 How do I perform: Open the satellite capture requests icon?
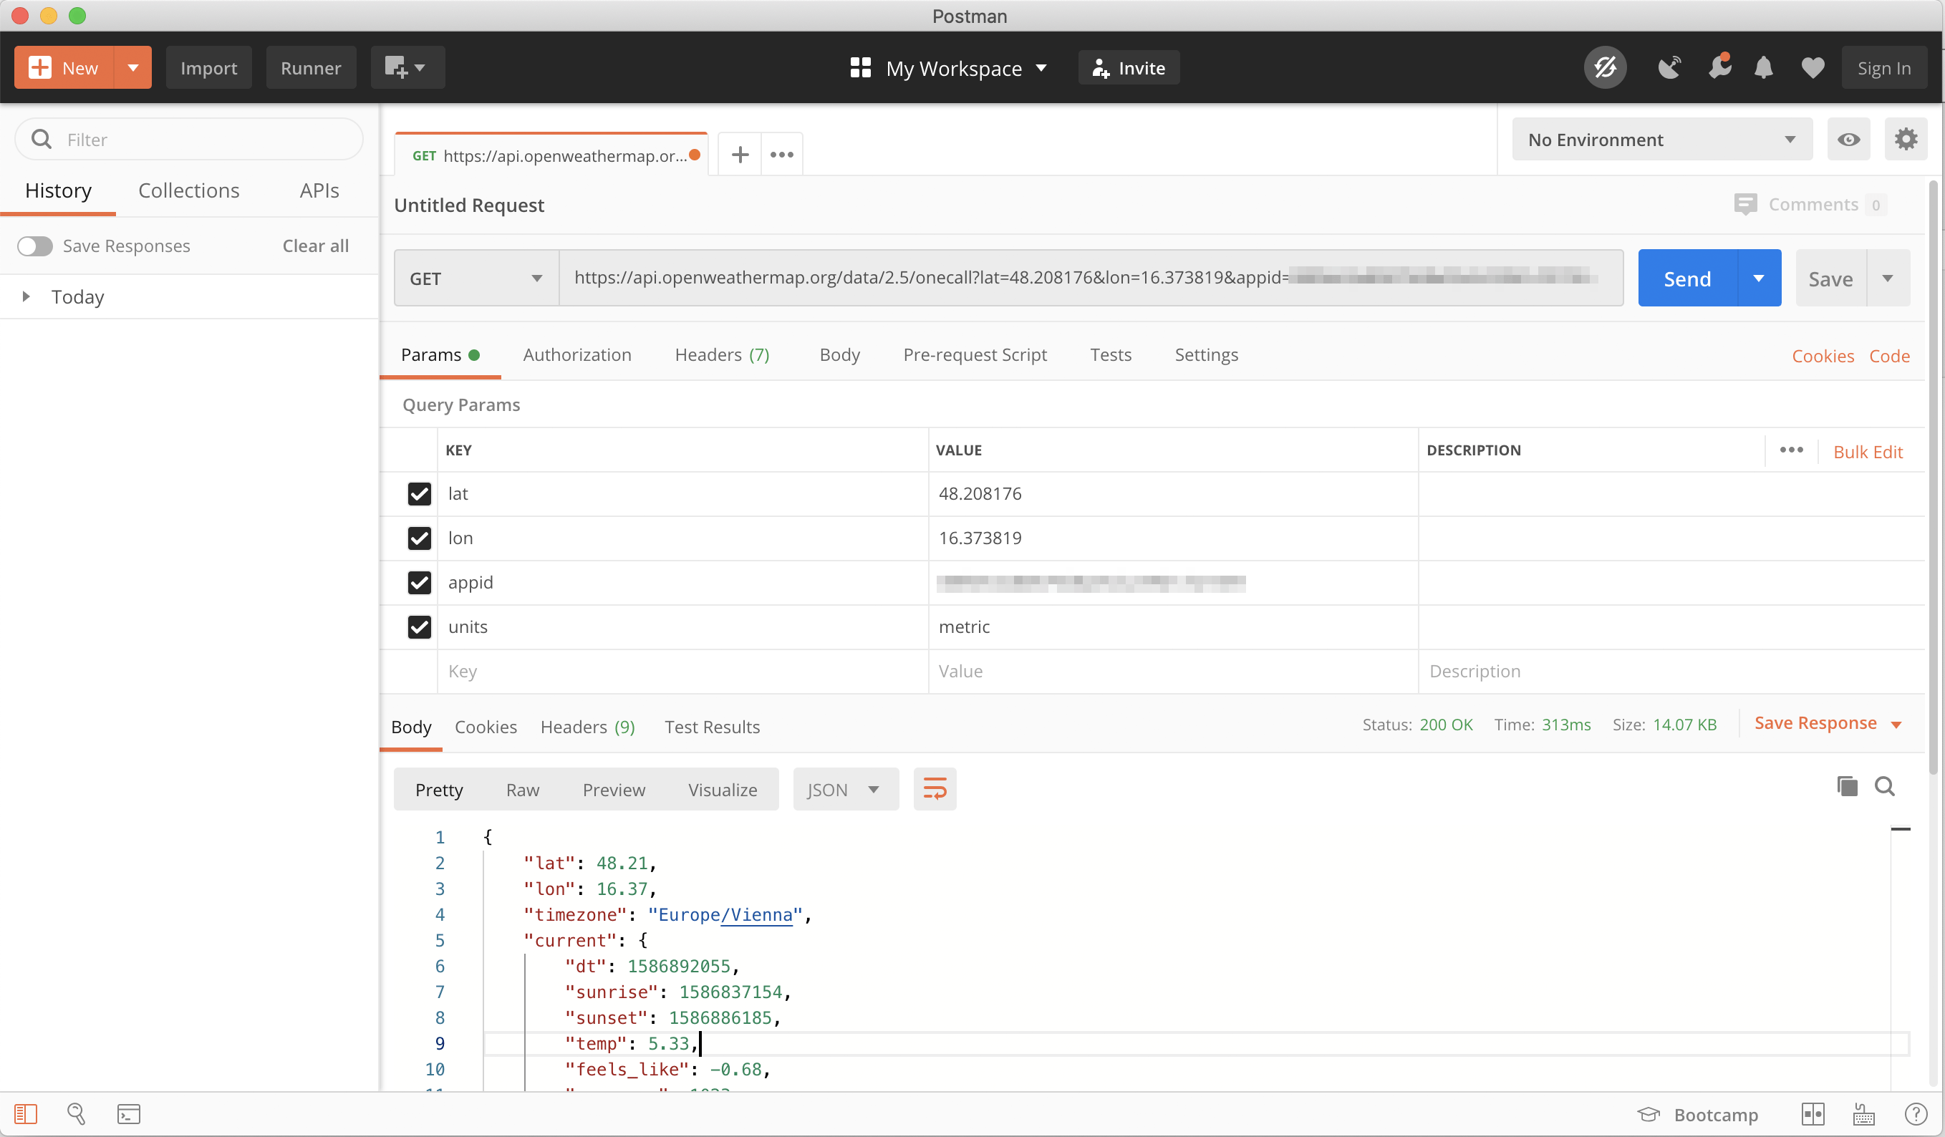point(1669,68)
